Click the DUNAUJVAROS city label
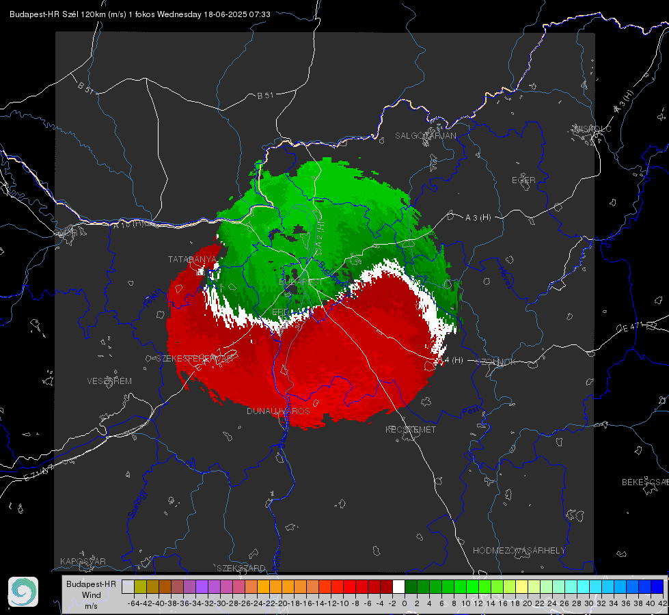Image resolution: width=669 pixels, height=615 pixels. pos(278,411)
